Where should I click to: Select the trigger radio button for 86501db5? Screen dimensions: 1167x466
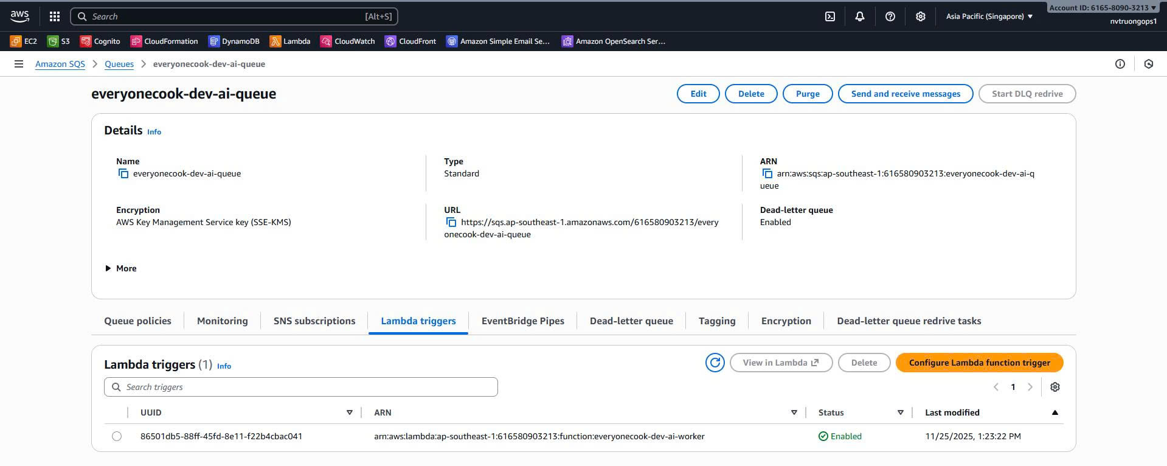click(117, 436)
